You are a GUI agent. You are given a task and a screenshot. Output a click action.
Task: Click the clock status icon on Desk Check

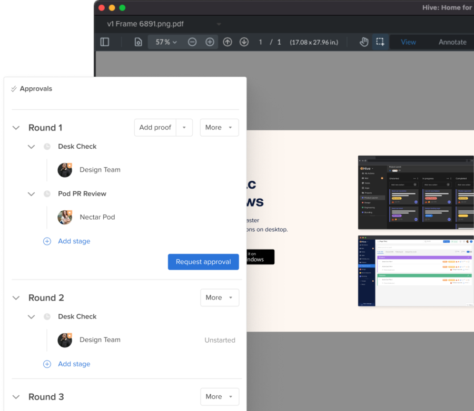pyautogui.click(x=48, y=146)
